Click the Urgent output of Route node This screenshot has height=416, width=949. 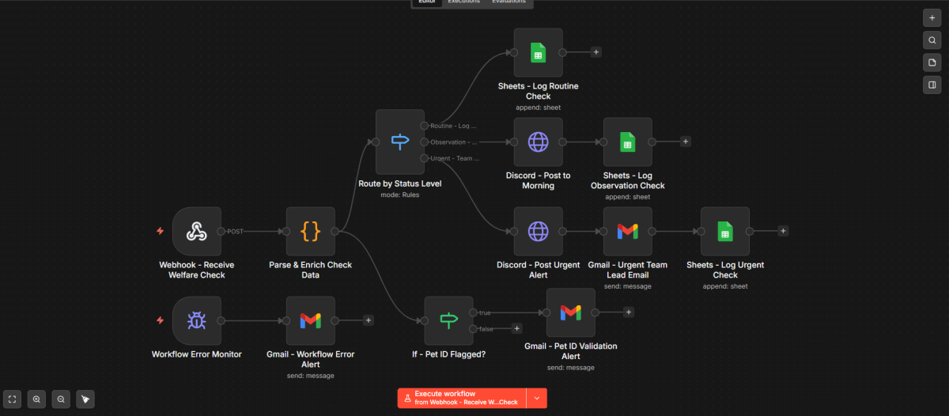425,158
